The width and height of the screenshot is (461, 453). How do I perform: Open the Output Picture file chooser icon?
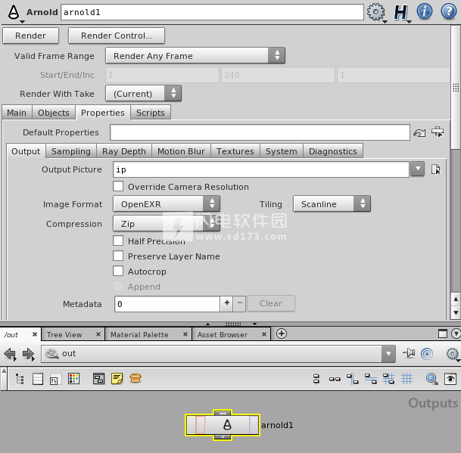436,169
